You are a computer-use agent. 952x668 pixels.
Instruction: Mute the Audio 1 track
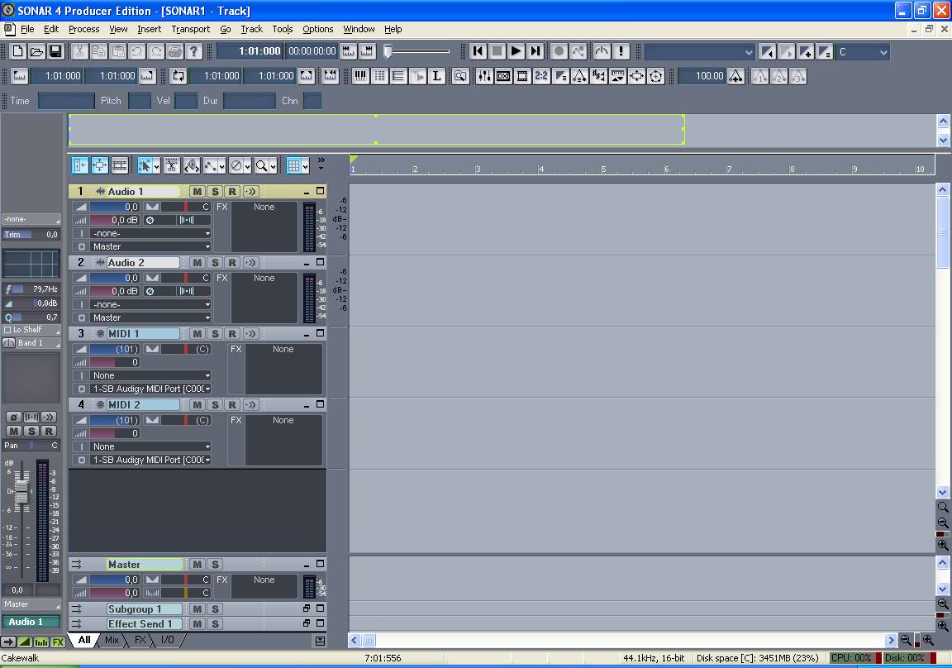click(197, 191)
